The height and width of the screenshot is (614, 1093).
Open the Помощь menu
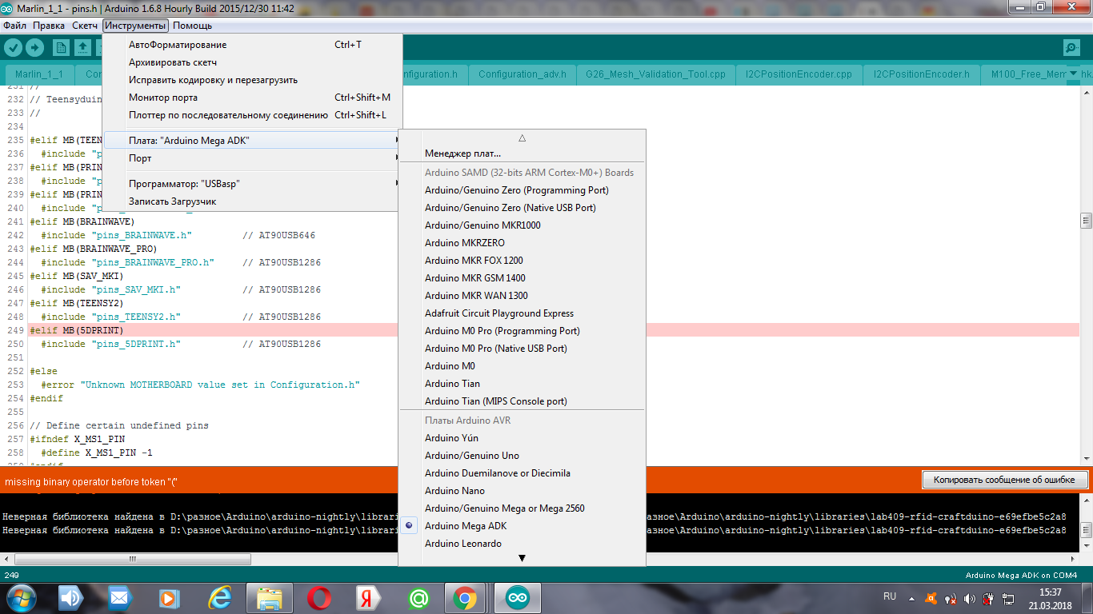pyautogui.click(x=193, y=26)
